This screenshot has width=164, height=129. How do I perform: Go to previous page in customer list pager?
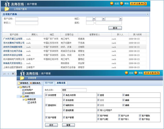[8, 74]
